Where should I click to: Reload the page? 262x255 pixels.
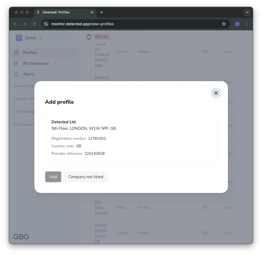[x=34, y=24]
